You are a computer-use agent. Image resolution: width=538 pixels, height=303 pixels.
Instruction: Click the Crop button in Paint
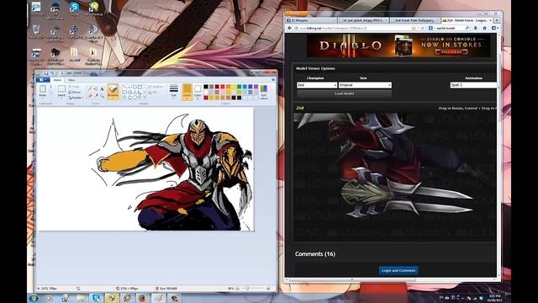pyautogui.click(x=74, y=87)
